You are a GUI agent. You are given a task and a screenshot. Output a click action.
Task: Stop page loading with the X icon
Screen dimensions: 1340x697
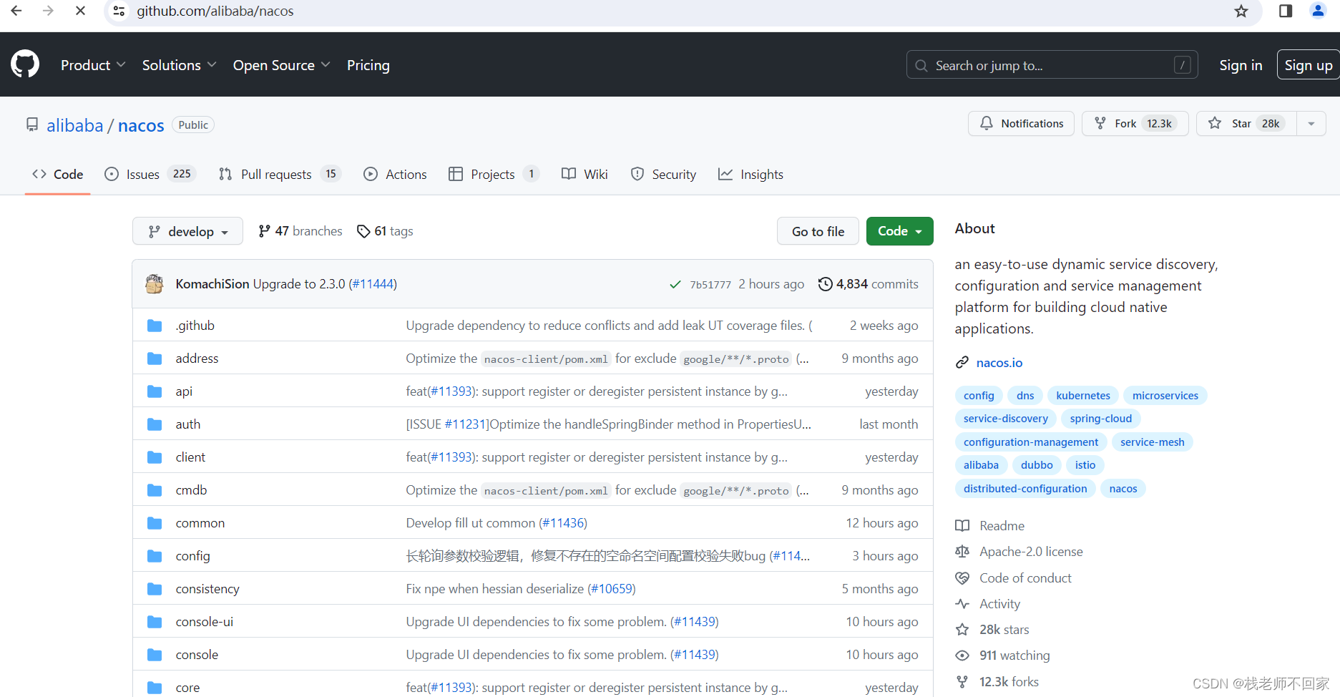coord(80,11)
